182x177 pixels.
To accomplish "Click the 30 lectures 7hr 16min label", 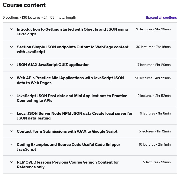I will click(x=153, y=47).
